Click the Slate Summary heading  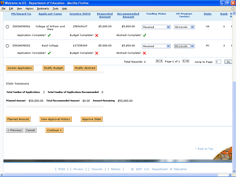click(x=17, y=84)
